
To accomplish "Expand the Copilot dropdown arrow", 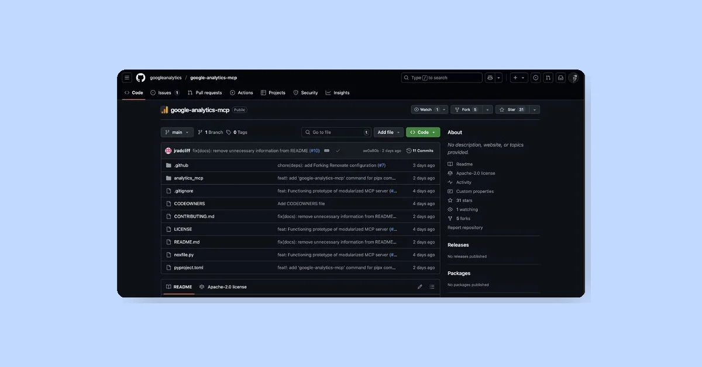I will tap(498, 78).
